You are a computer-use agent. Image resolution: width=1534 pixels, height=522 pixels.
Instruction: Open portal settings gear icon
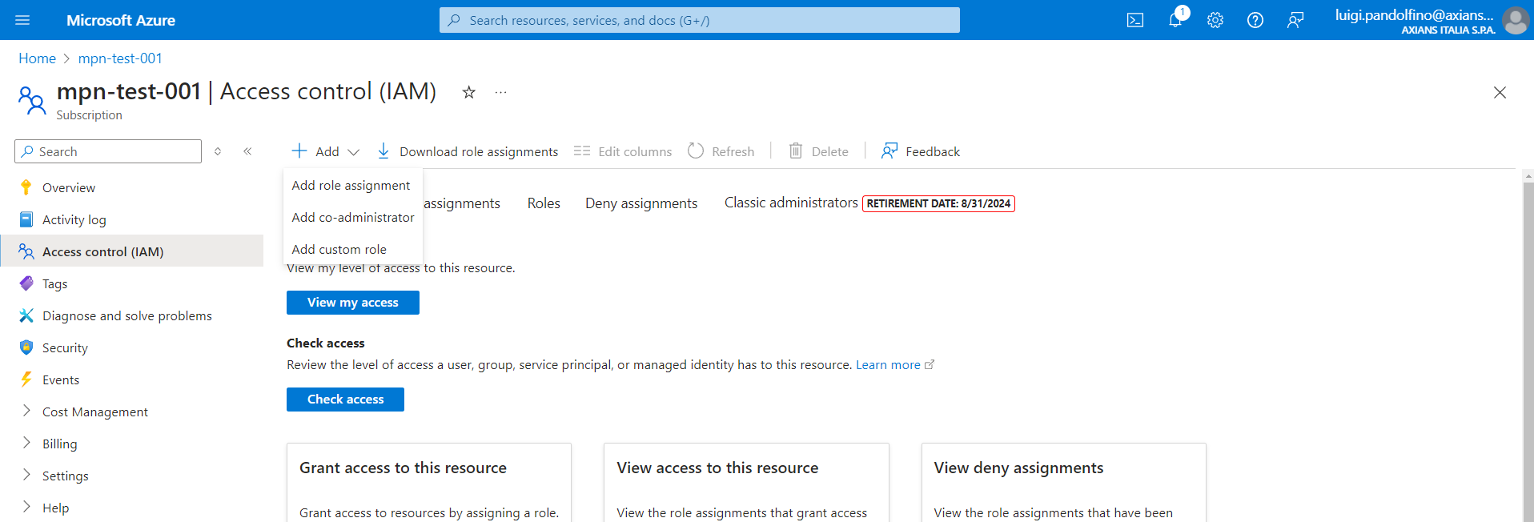pyautogui.click(x=1215, y=20)
